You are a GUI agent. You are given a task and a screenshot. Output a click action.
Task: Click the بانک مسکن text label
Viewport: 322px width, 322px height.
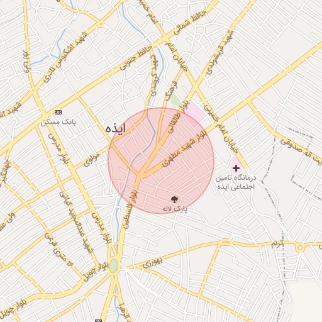58,122
